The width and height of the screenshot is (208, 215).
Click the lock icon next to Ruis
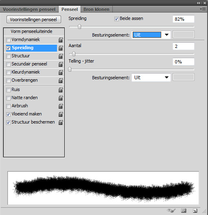pos(61,90)
